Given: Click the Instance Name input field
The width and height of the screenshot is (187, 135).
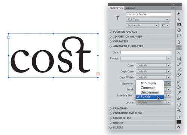Looking at the screenshot, I should click(148, 14).
